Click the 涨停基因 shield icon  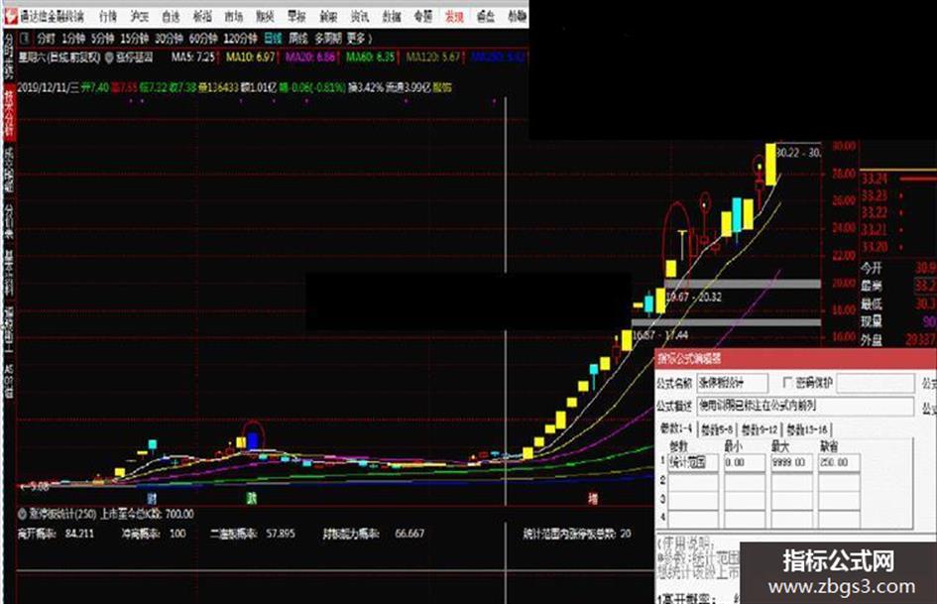pos(109,58)
